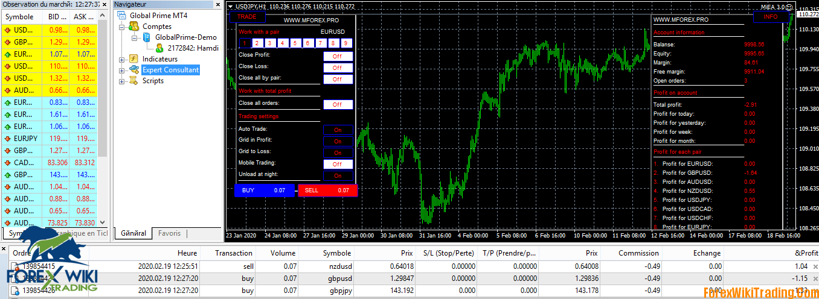Click the blue BUY 0.07 button
This screenshot has width=819, height=299.
[264, 190]
